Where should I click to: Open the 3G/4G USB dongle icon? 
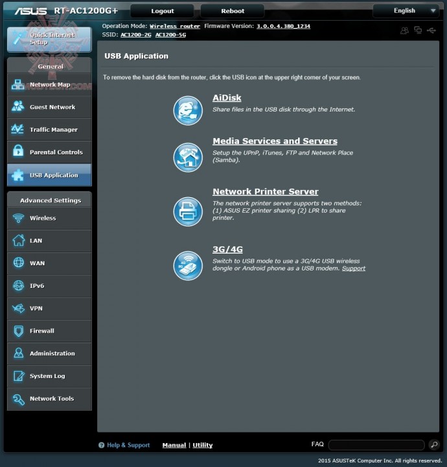[188, 266]
